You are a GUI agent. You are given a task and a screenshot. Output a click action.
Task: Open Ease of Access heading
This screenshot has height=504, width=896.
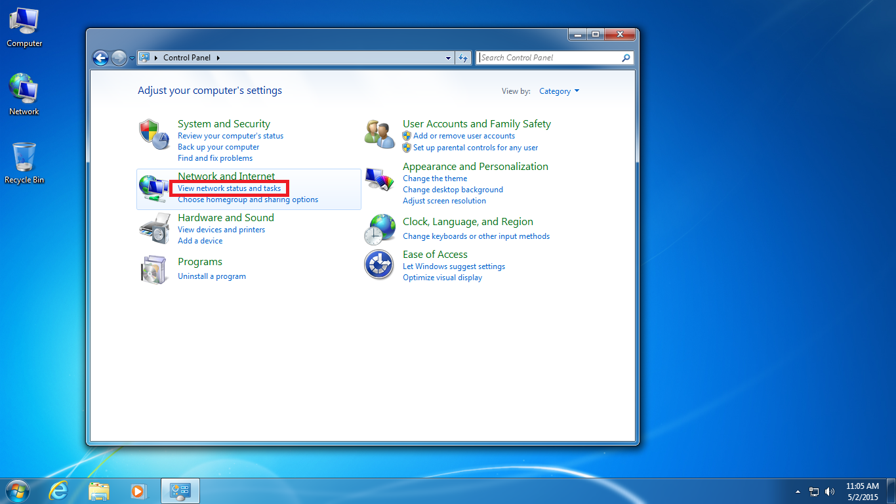[435, 255]
